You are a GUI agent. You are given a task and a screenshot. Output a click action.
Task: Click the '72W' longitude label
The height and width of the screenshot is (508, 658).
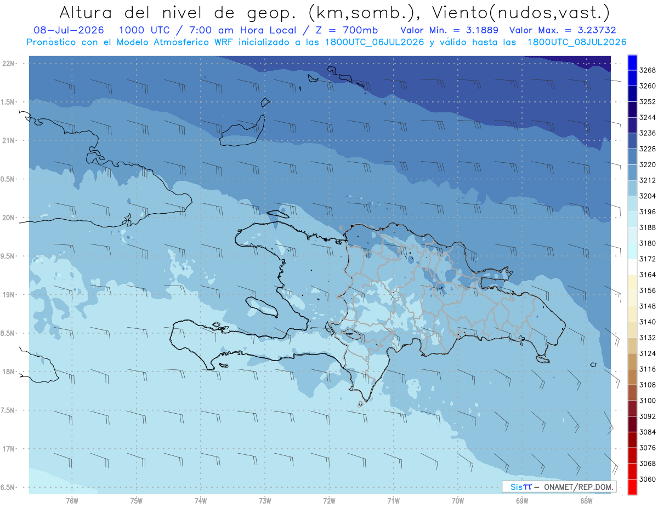pyautogui.click(x=330, y=501)
